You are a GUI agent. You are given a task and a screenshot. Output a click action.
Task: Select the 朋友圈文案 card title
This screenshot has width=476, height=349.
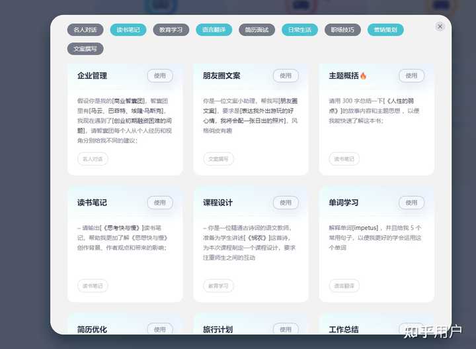221,75
